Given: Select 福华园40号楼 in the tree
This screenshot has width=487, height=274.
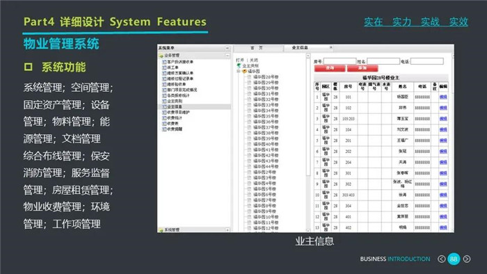Looking at the screenshot, I should point(266,144).
